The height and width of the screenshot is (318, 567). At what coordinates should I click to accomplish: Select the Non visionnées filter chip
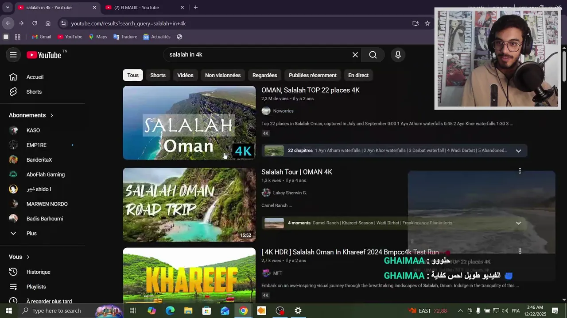(x=223, y=75)
